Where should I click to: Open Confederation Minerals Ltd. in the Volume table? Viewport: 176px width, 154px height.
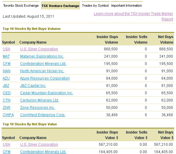(x=43, y=64)
